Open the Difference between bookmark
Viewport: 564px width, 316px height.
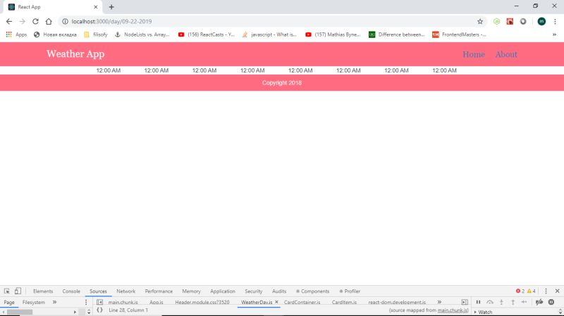[x=397, y=34]
